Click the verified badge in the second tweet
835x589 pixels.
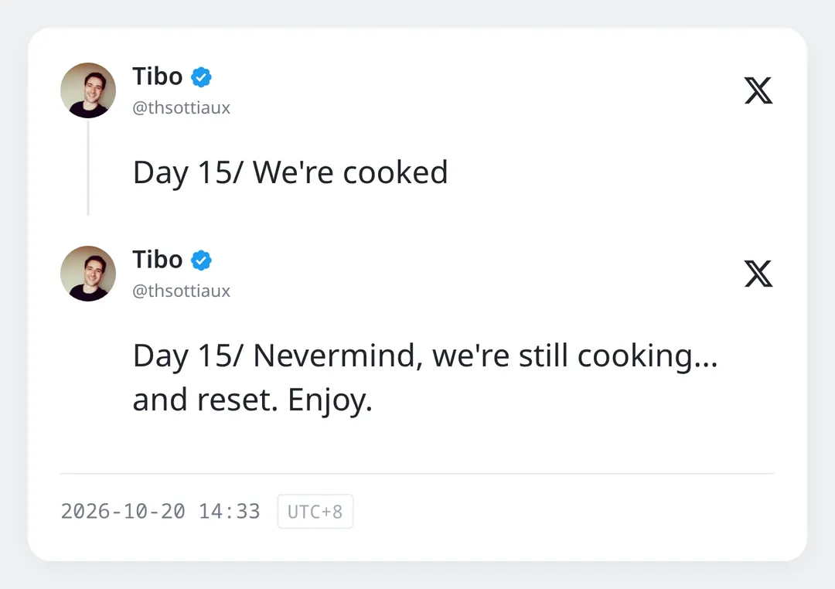pos(201,260)
